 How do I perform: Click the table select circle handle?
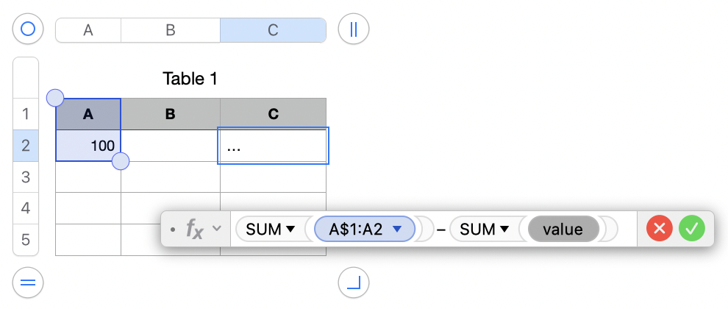28,29
